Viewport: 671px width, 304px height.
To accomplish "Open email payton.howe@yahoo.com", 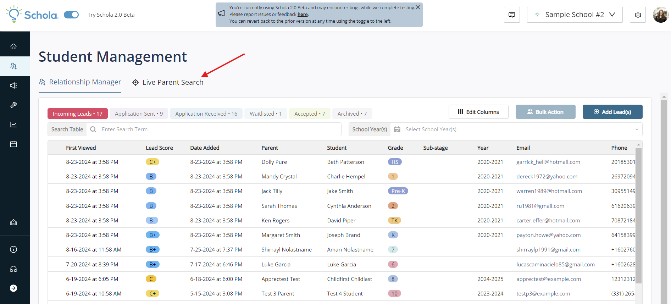I will pyautogui.click(x=549, y=235).
